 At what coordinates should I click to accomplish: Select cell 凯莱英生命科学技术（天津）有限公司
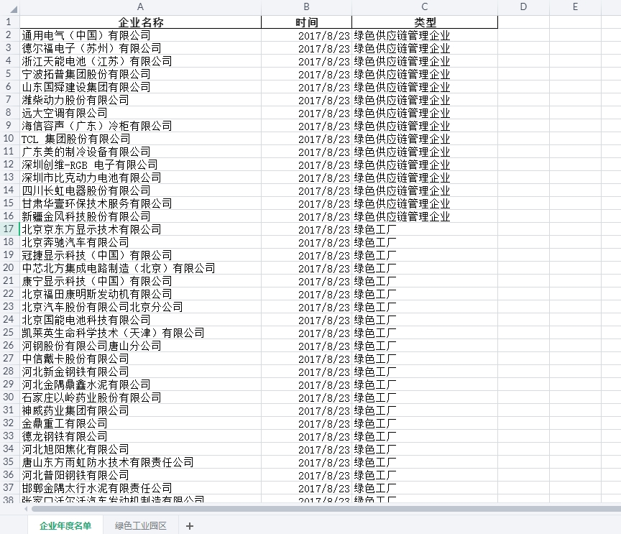(141, 332)
